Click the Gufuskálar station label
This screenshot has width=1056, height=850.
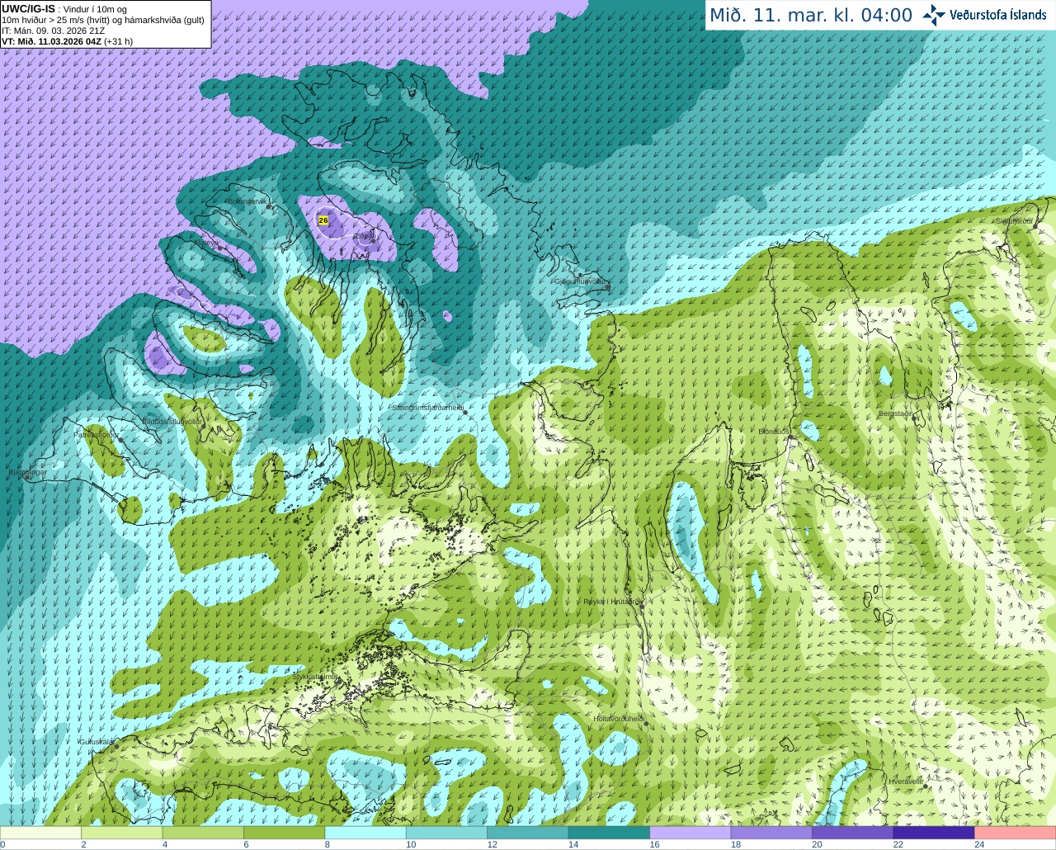point(96,742)
